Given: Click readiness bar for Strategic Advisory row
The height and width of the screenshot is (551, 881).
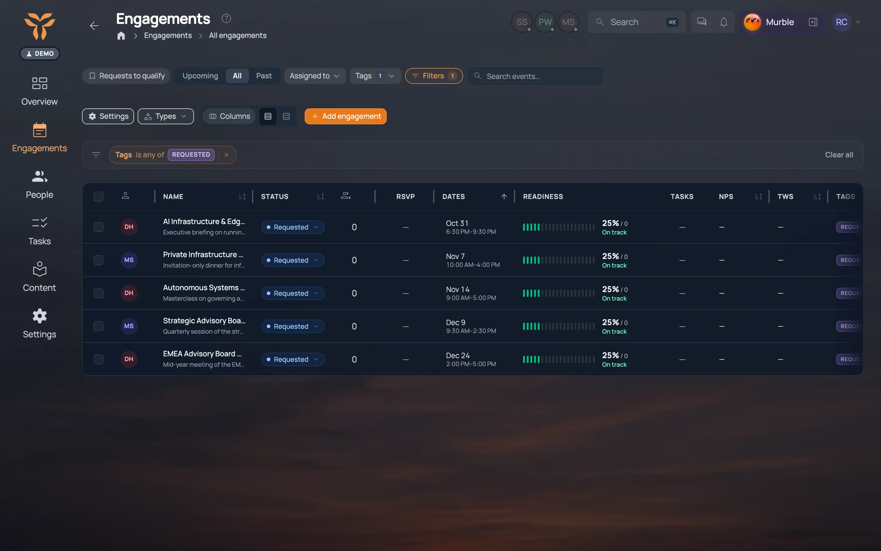Looking at the screenshot, I should click(x=559, y=326).
